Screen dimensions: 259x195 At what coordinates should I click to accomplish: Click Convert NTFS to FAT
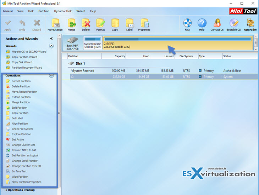pos(21,150)
